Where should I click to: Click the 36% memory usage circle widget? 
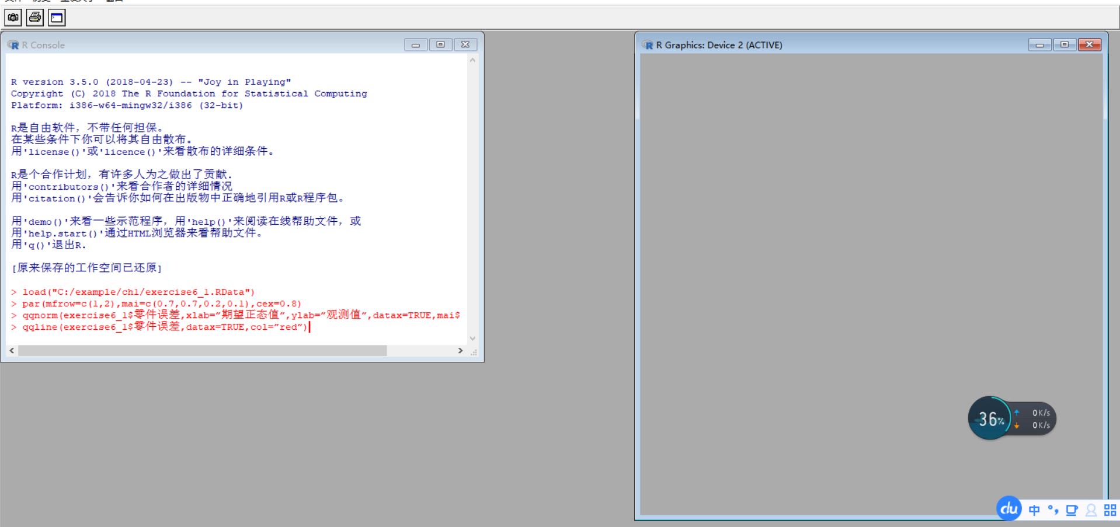[x=990, y=418]
